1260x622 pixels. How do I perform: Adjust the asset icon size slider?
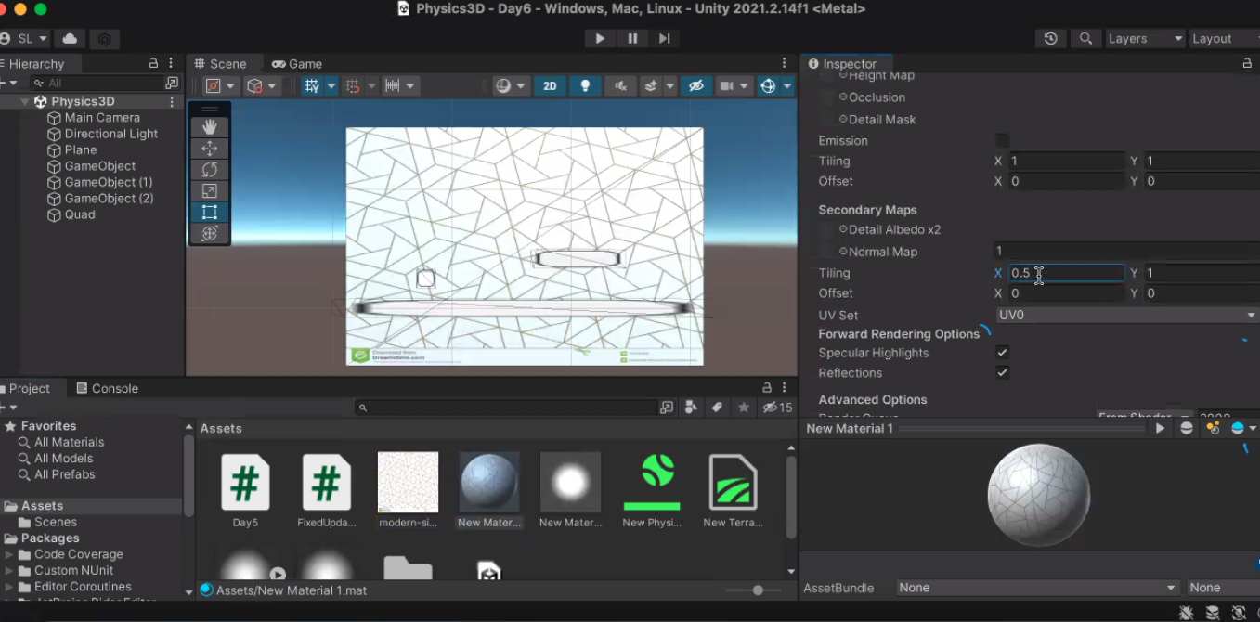click(x=758, y=590)
